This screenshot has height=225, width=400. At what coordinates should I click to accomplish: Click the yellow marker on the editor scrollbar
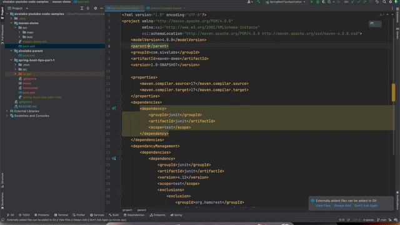tap(393, 92)
